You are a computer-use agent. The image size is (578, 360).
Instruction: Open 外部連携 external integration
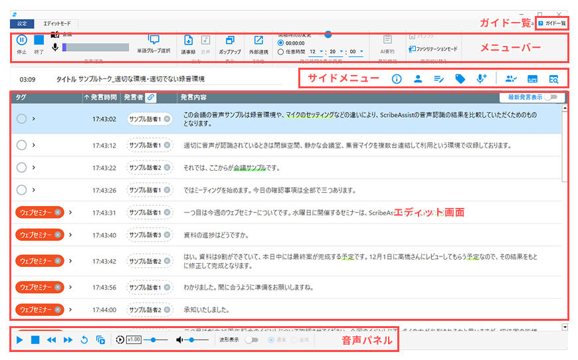click(x=258, y=45)
